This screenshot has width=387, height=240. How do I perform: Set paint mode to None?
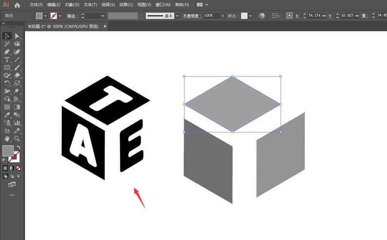[x=18, y=169]
